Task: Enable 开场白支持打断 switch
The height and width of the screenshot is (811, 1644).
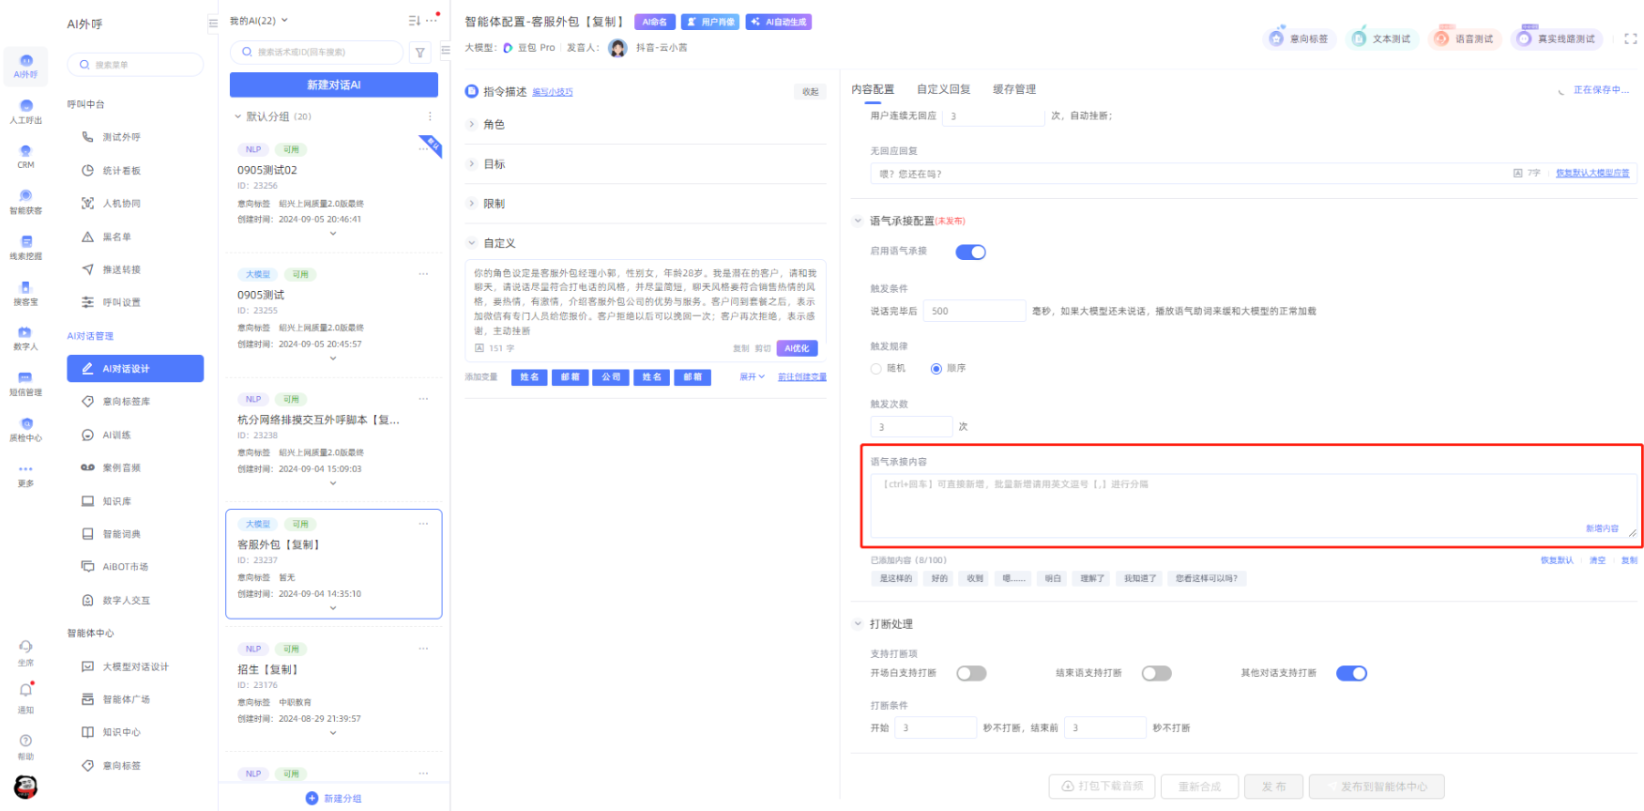Action: (x=971, y=673)
